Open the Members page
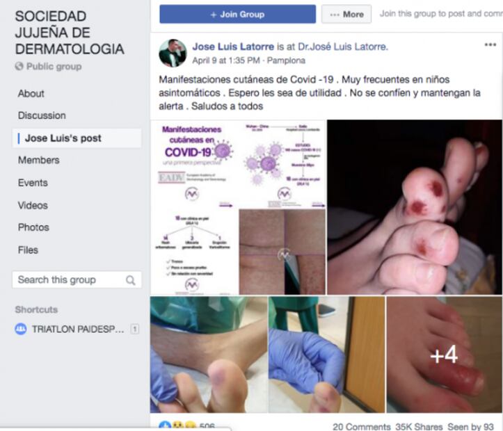The image size is (503, 431). pyautogui.click(x=38, y=160)
